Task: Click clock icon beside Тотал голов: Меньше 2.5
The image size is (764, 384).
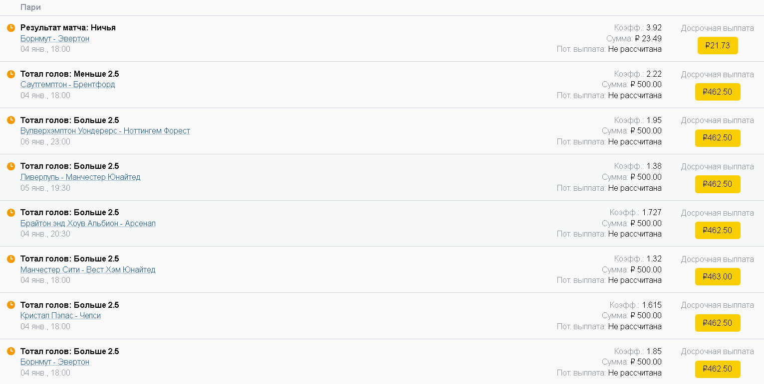Action: click(11, 74)
